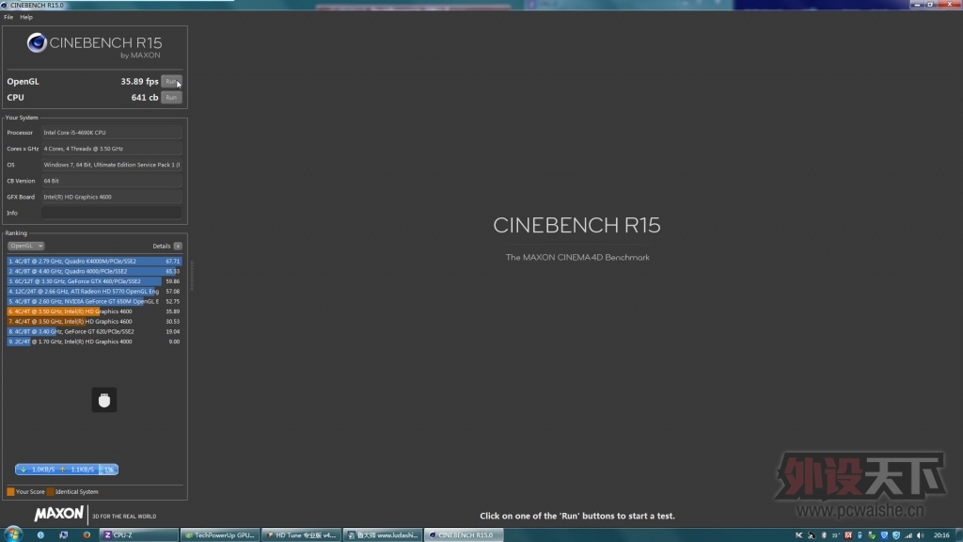The width and height of the screenshot is (963, 542).
Task: Click the Info text field
Action: 111,213
